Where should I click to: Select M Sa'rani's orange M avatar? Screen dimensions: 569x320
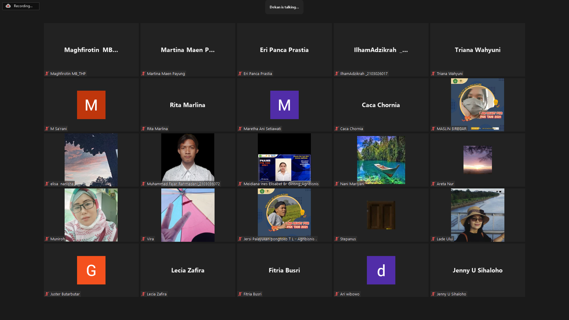[x=91, y=105]
